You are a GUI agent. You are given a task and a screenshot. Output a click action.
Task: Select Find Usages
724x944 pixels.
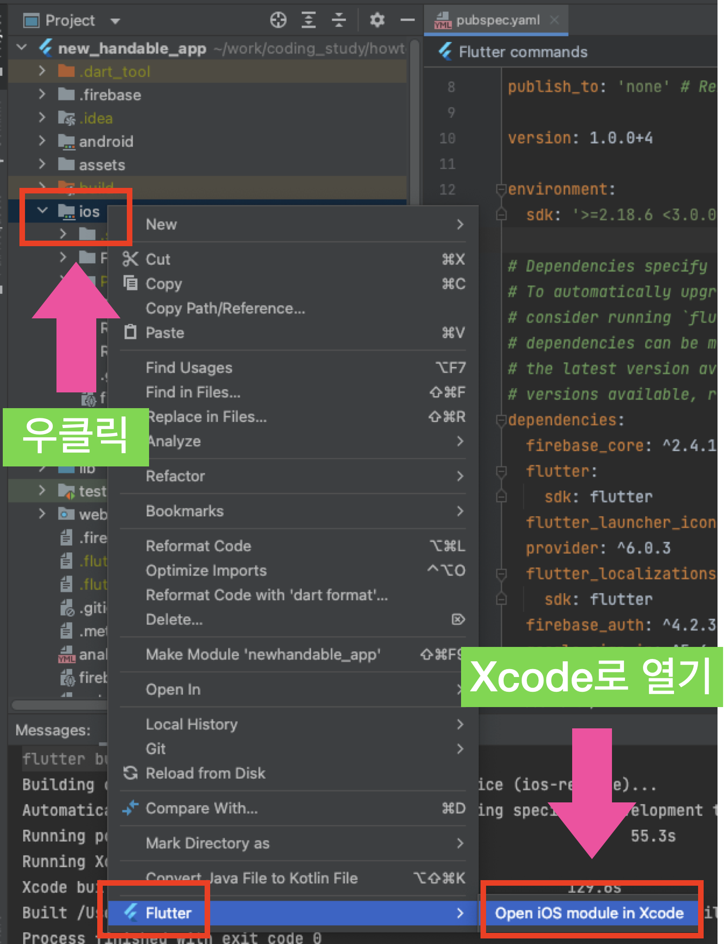pyautogui.click(x=293, y=367)
